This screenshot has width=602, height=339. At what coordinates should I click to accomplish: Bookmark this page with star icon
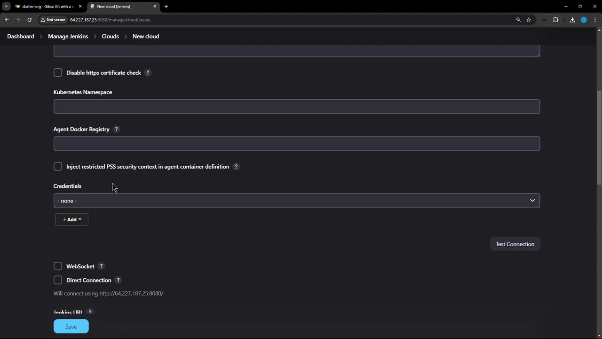pyautogui.click(x=529, y=20)
